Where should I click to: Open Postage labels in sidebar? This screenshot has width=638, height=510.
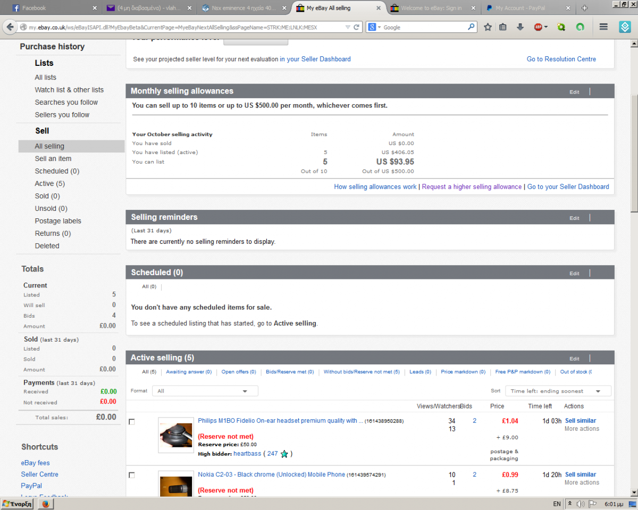(58, 221)
